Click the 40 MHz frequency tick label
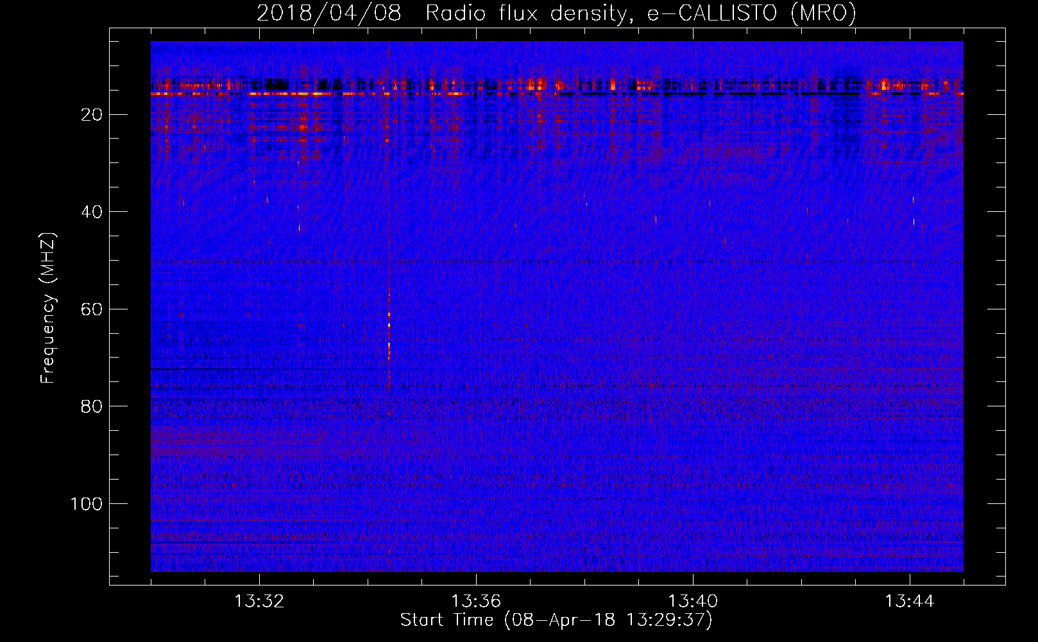This screenshot has width=1038, height=642. coord(92,212)
